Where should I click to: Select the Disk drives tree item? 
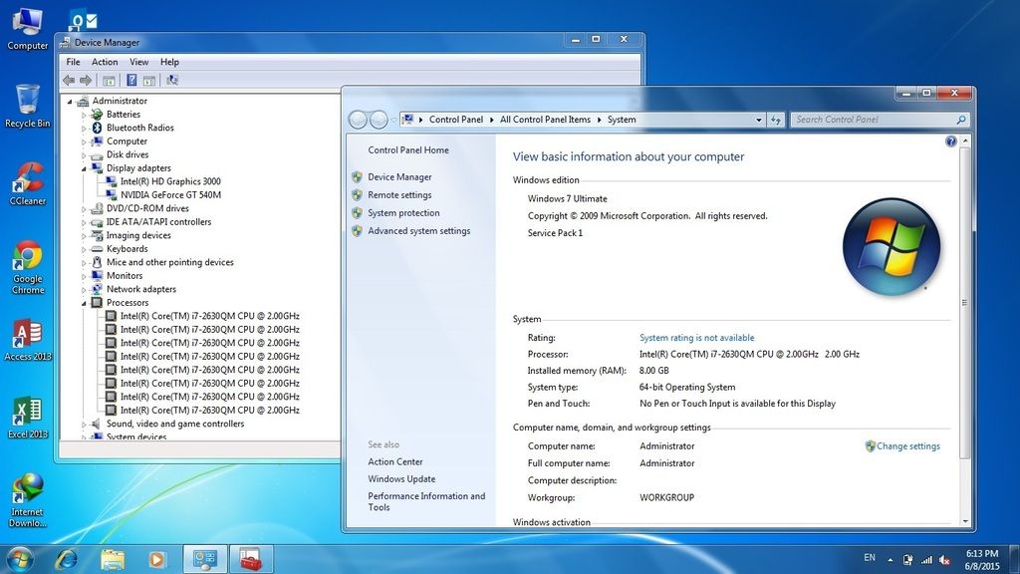127,154
